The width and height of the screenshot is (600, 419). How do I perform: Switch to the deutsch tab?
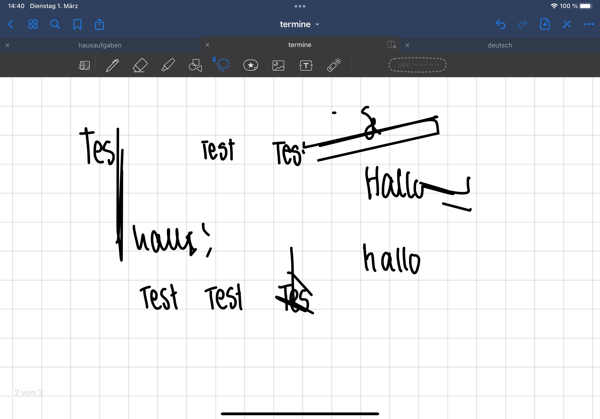[500, 45]
